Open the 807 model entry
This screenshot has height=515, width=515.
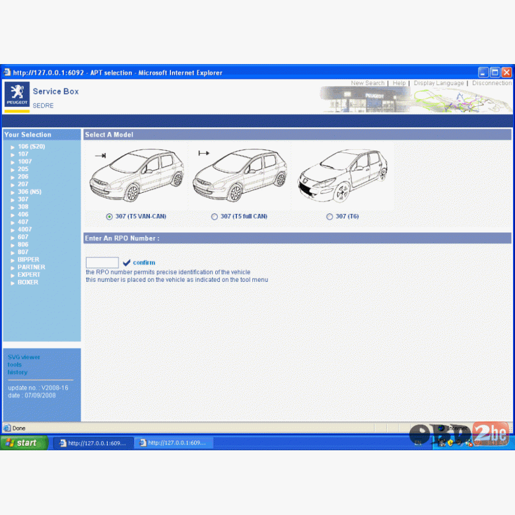click(23, 252)
